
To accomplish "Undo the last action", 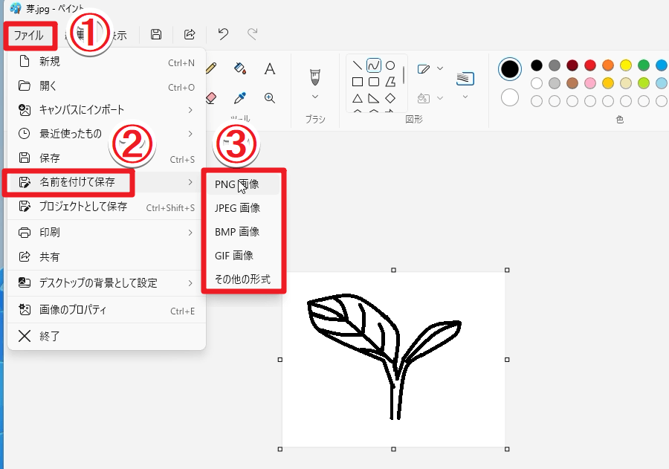I will tap(223, 34).
